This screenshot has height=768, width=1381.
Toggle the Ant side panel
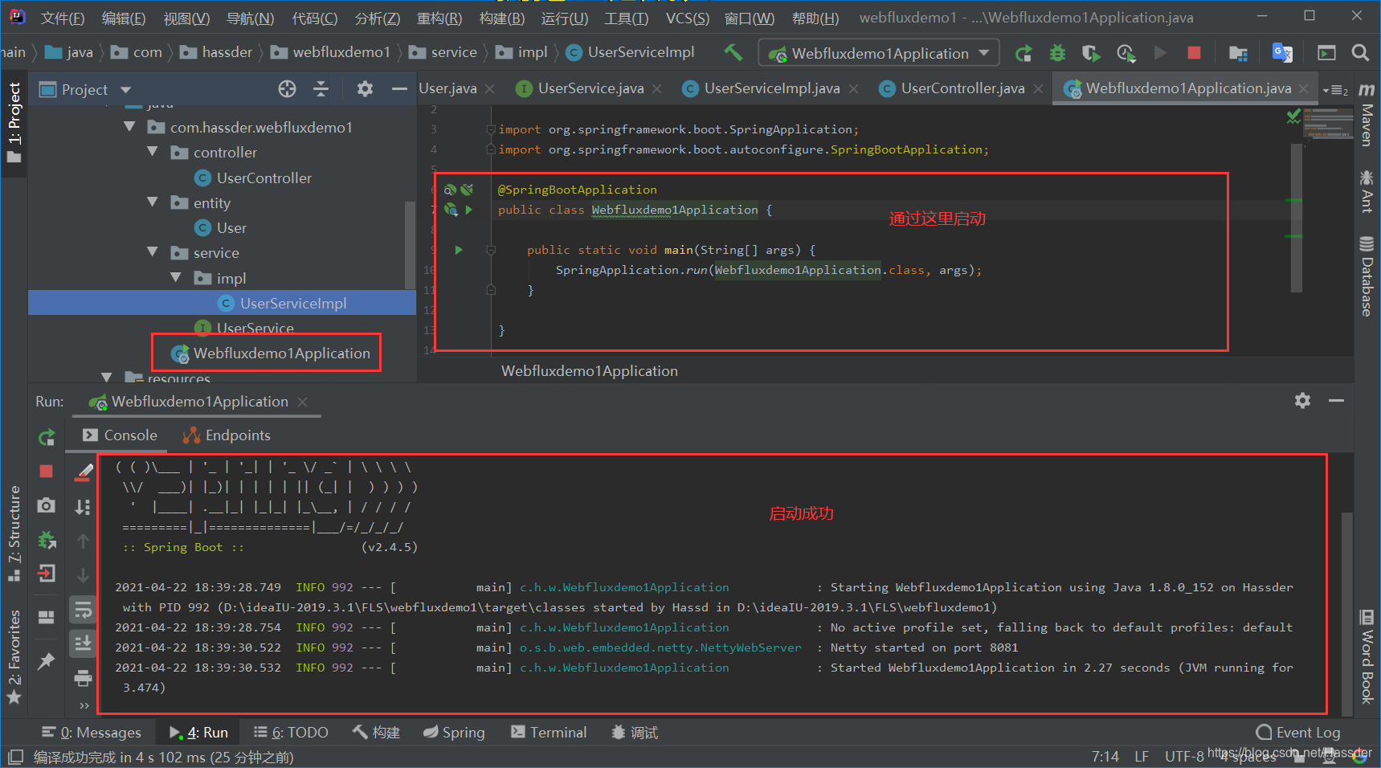pos(1367,190)
